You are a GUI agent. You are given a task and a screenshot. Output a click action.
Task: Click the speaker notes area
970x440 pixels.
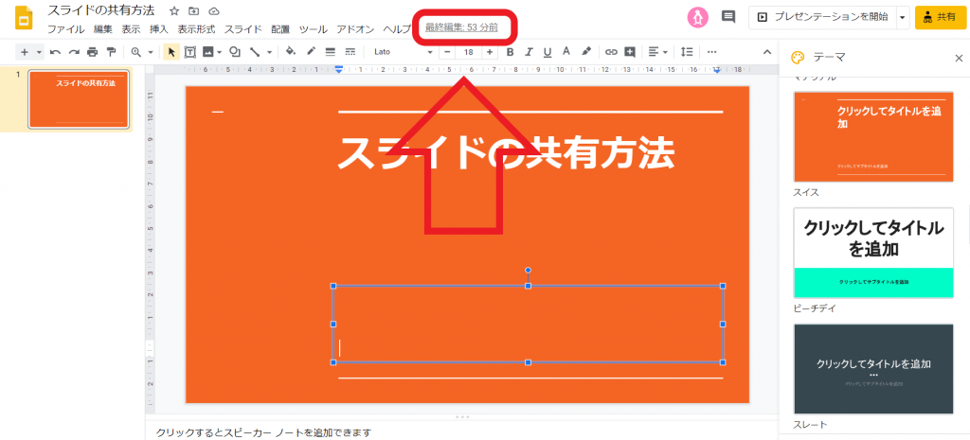pos(461,432)
